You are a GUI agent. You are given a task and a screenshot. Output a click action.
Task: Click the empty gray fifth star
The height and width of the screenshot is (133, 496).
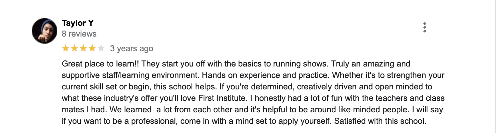[101, 48]
